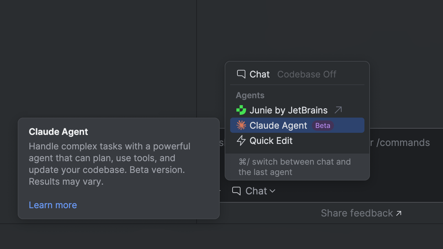Select Claude Agent from the Agents list
The image size is (443, 249).
pos(278,126)
